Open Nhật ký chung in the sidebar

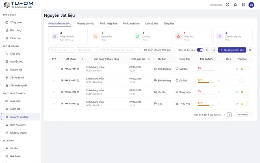point(21,133)
